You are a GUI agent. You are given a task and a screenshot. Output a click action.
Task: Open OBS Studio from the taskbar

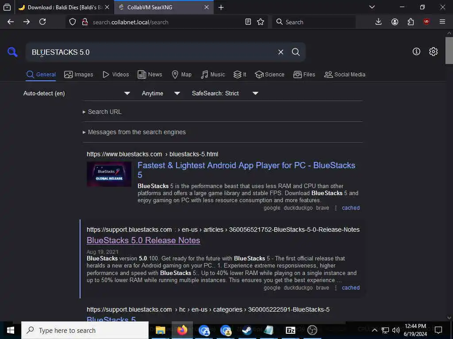pyautogui.click(x=312, y=330)
